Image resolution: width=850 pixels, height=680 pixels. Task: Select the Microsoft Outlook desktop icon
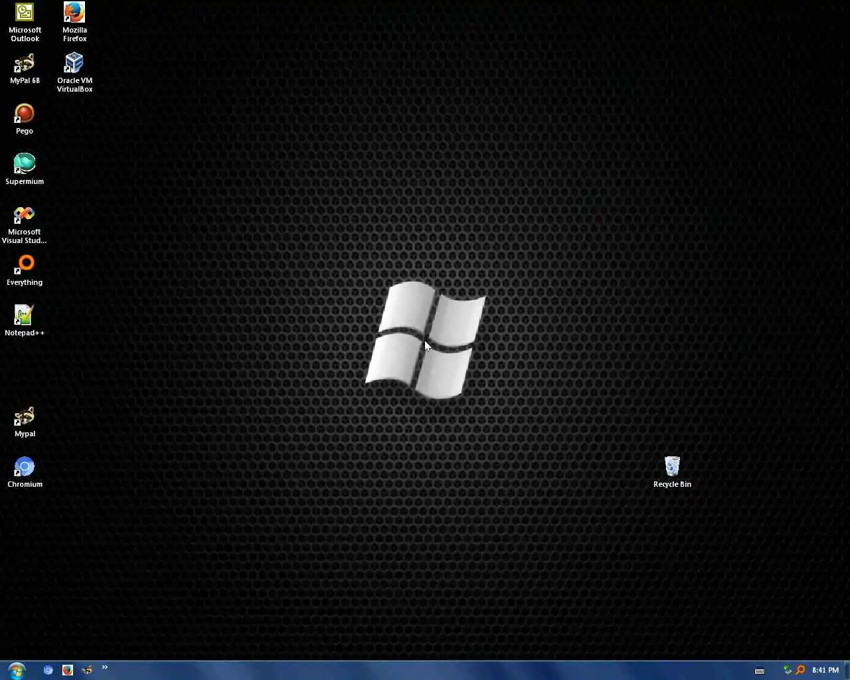click(25, 23)
